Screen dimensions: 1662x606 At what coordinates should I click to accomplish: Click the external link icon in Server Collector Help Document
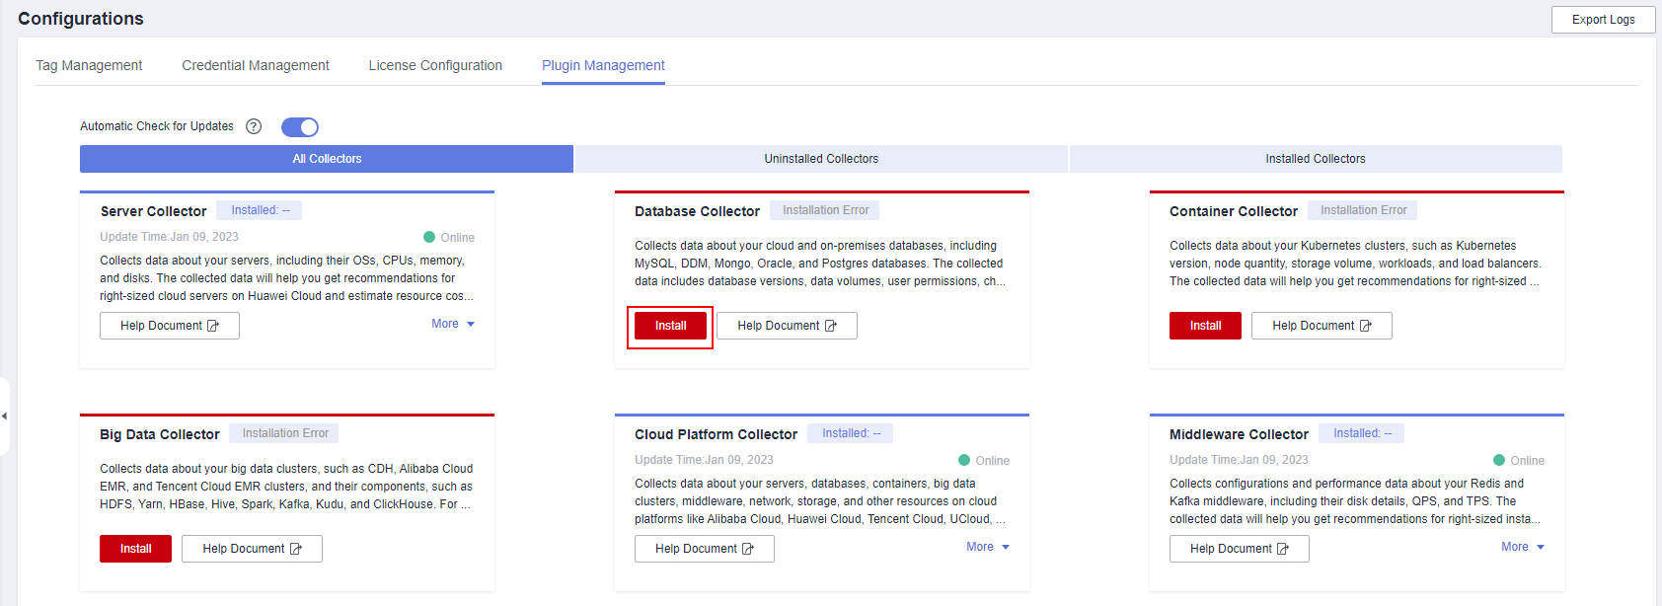[x=213, y=326]
